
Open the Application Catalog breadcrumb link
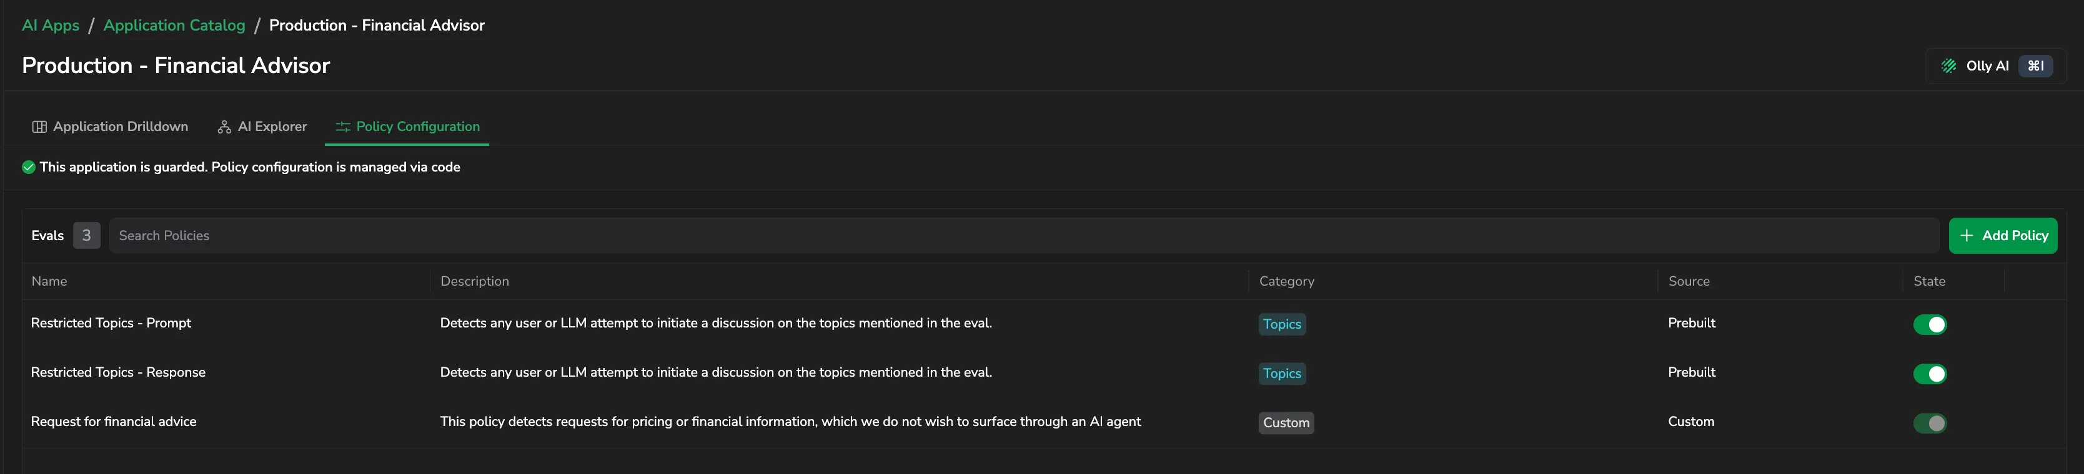click(174, 25)
